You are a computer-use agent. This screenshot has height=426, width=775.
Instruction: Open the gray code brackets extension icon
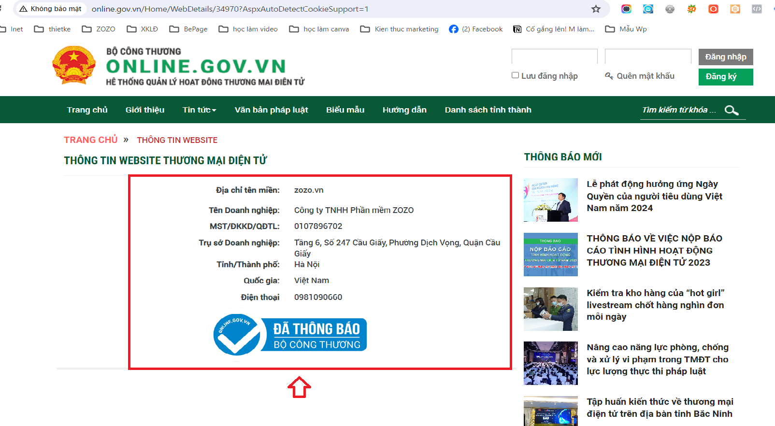(x=757, y=9)
